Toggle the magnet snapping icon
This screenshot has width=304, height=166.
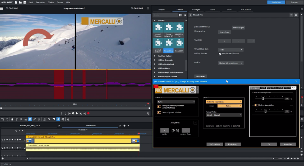(30, 120)
